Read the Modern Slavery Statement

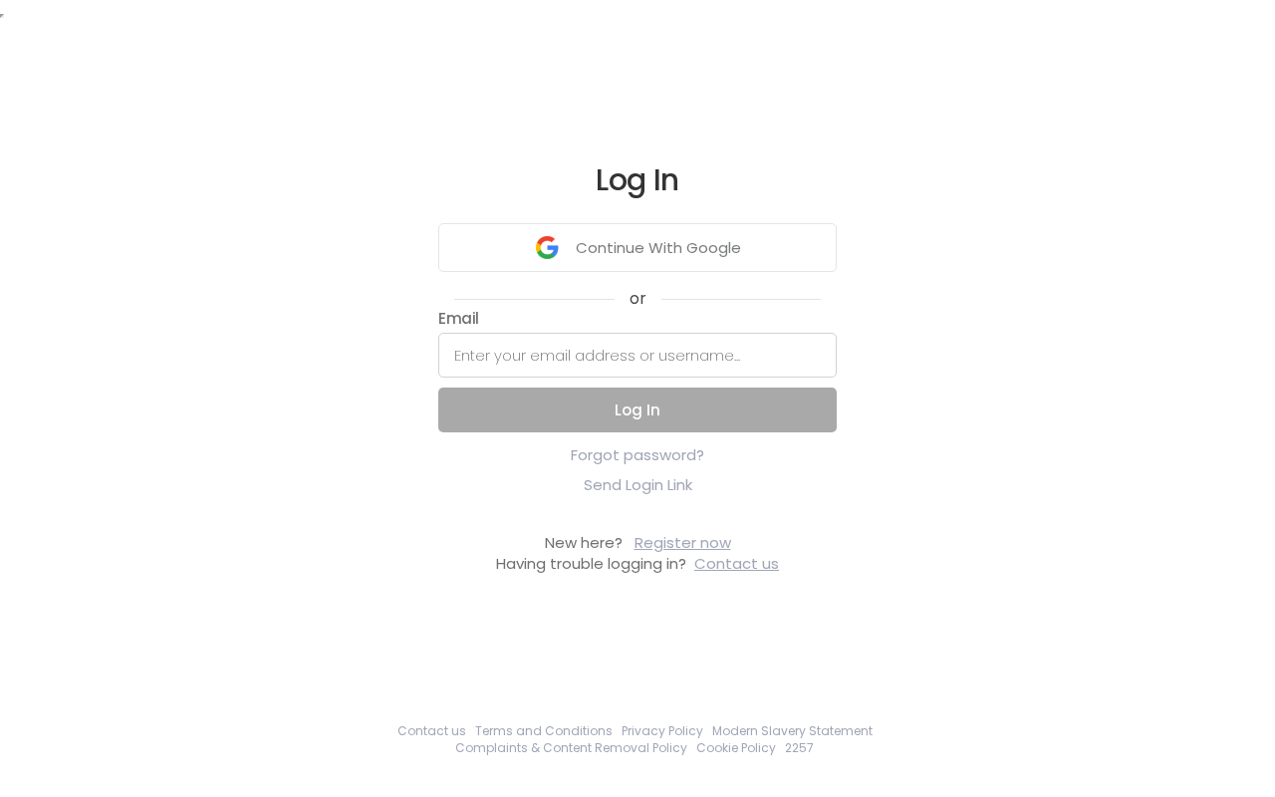click(x=792, y=731)
